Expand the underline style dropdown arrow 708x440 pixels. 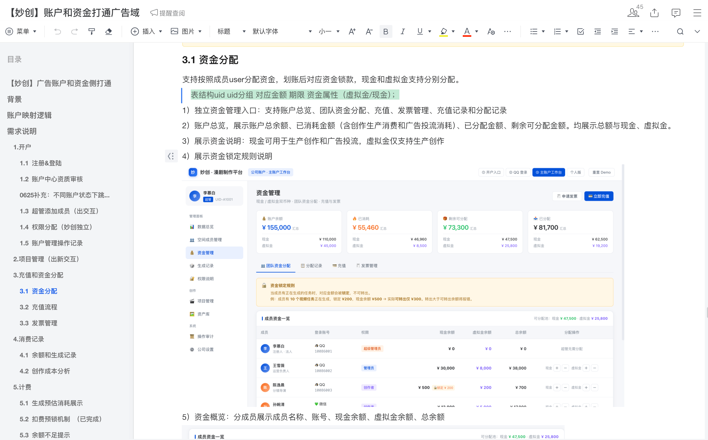pos(430,31)
